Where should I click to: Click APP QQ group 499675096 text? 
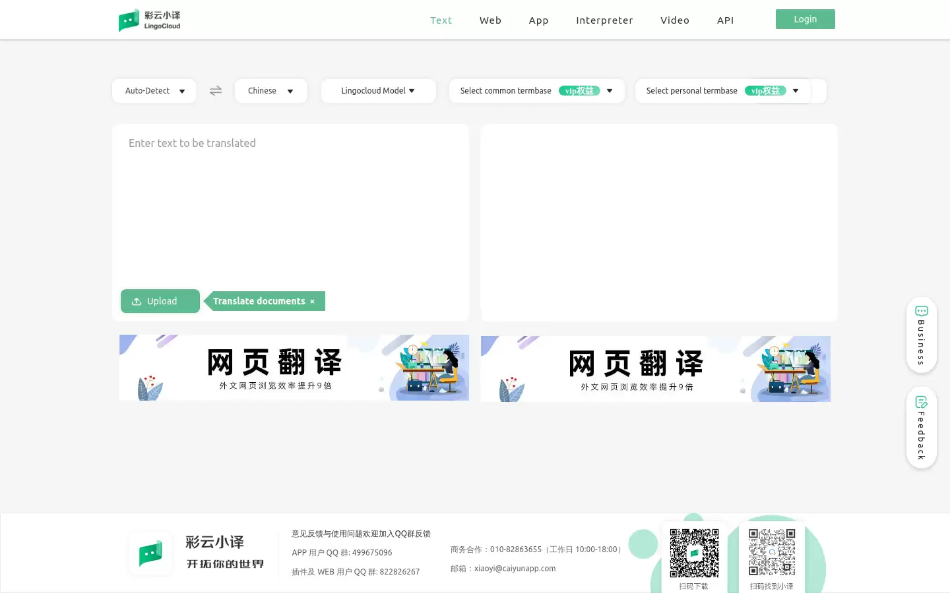(342, 553)
